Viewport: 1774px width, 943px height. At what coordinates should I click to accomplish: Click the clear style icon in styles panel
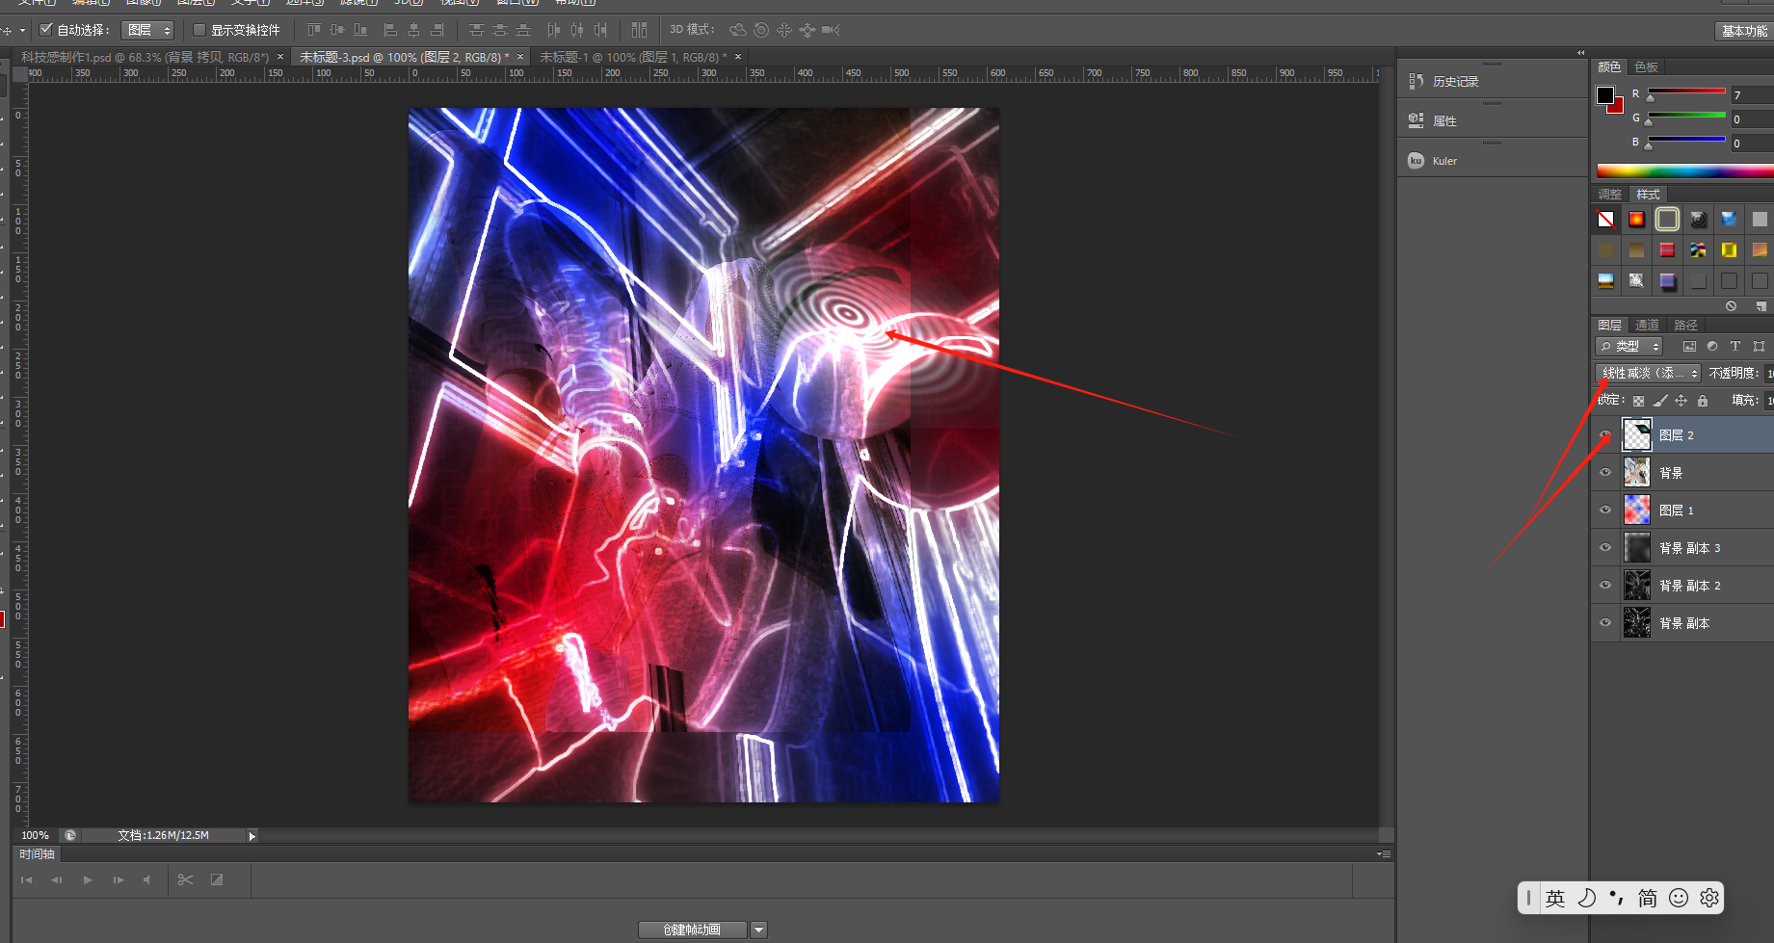tap(1731, 306)
